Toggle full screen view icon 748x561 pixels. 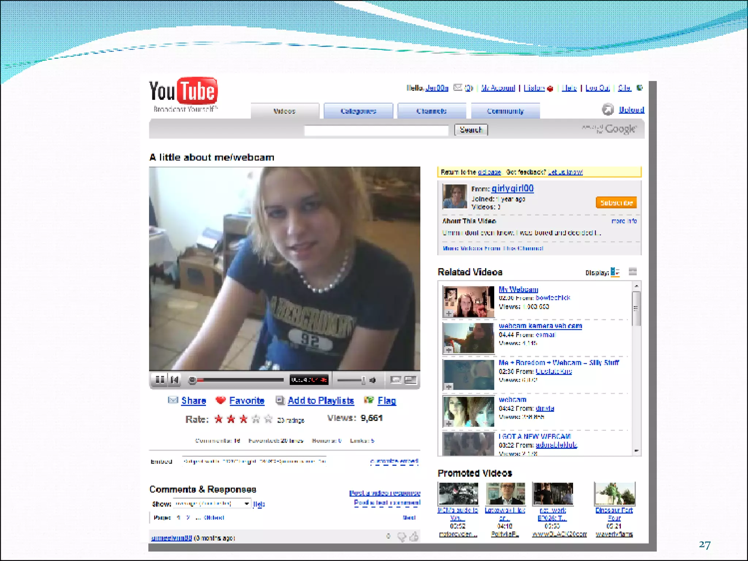coord(411,380)
